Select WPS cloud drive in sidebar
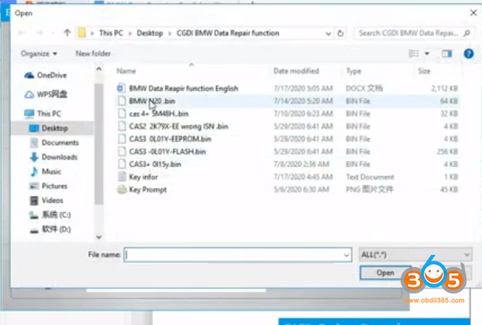Viewport: 482px width, 325px height. [46, 94]
